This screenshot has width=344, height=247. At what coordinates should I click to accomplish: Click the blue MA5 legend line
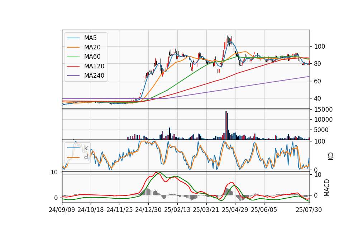click(73, 38)
